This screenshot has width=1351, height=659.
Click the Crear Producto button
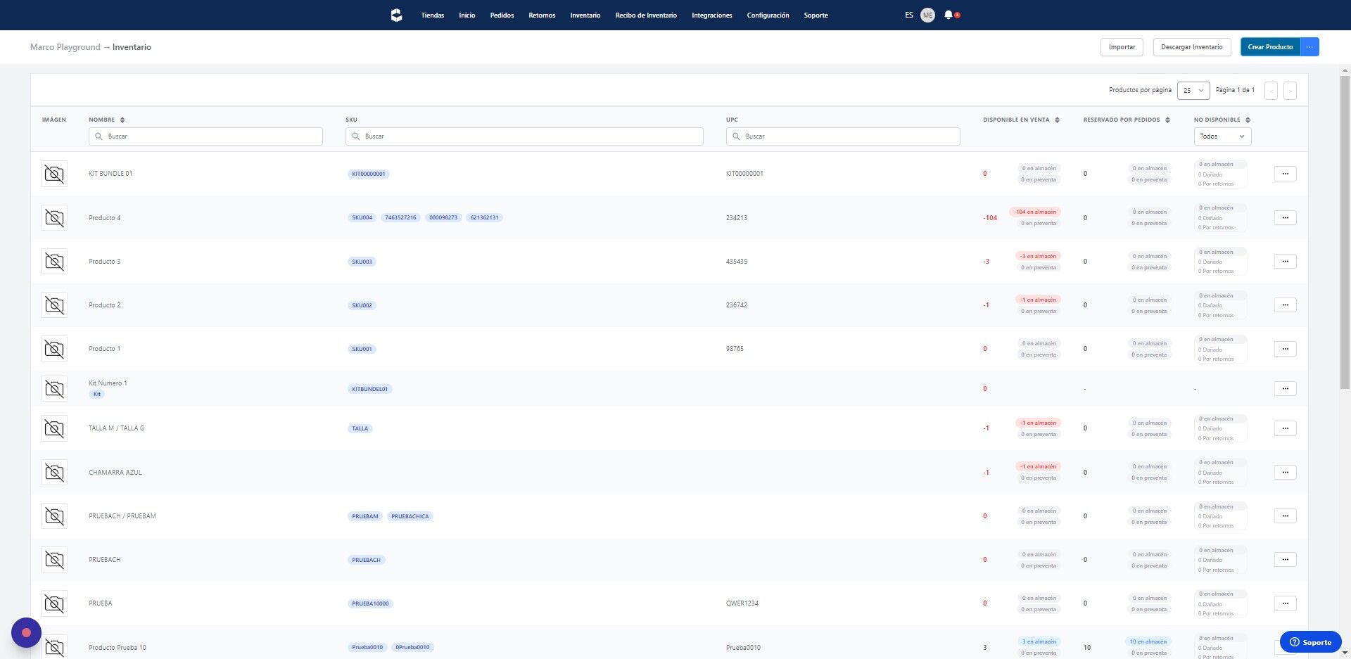point(1270,47)
